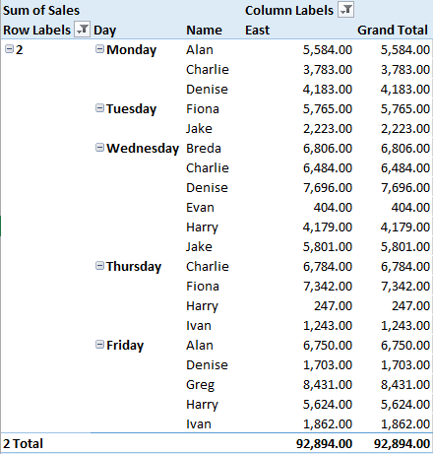This screenshot has height=454, width=433.
Task: Collapse the Wednesday group
Action: (x=99, y=148)
